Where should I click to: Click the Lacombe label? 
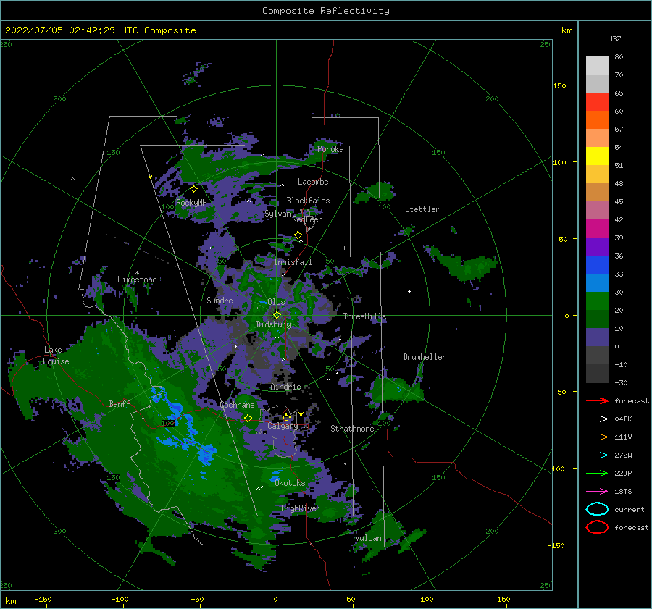[313, 182]
